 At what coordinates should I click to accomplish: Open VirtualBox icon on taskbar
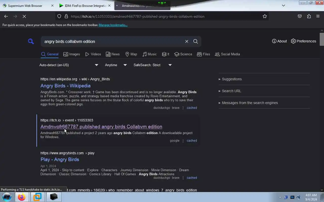point(37,197)
